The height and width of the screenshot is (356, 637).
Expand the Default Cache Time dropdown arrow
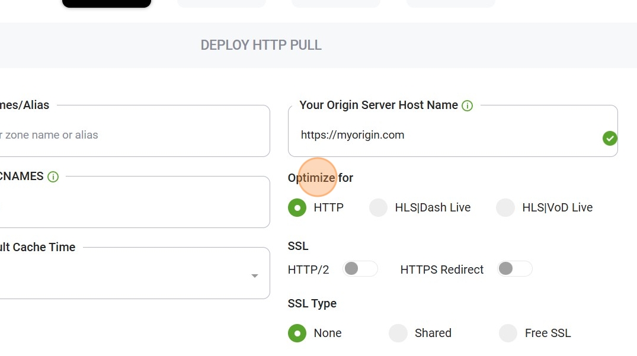click(x=255, y=276)
